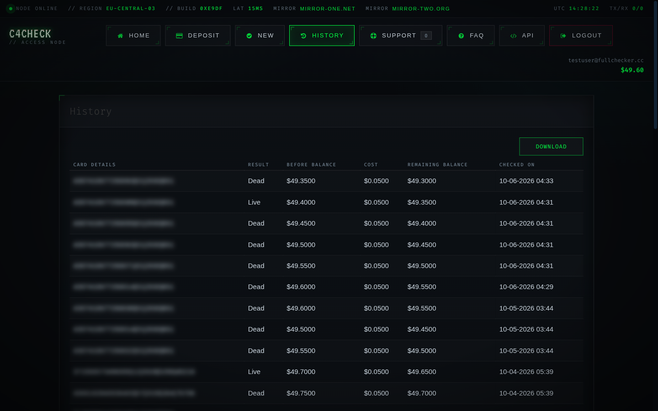Click the code brackets icon on API

513,36
